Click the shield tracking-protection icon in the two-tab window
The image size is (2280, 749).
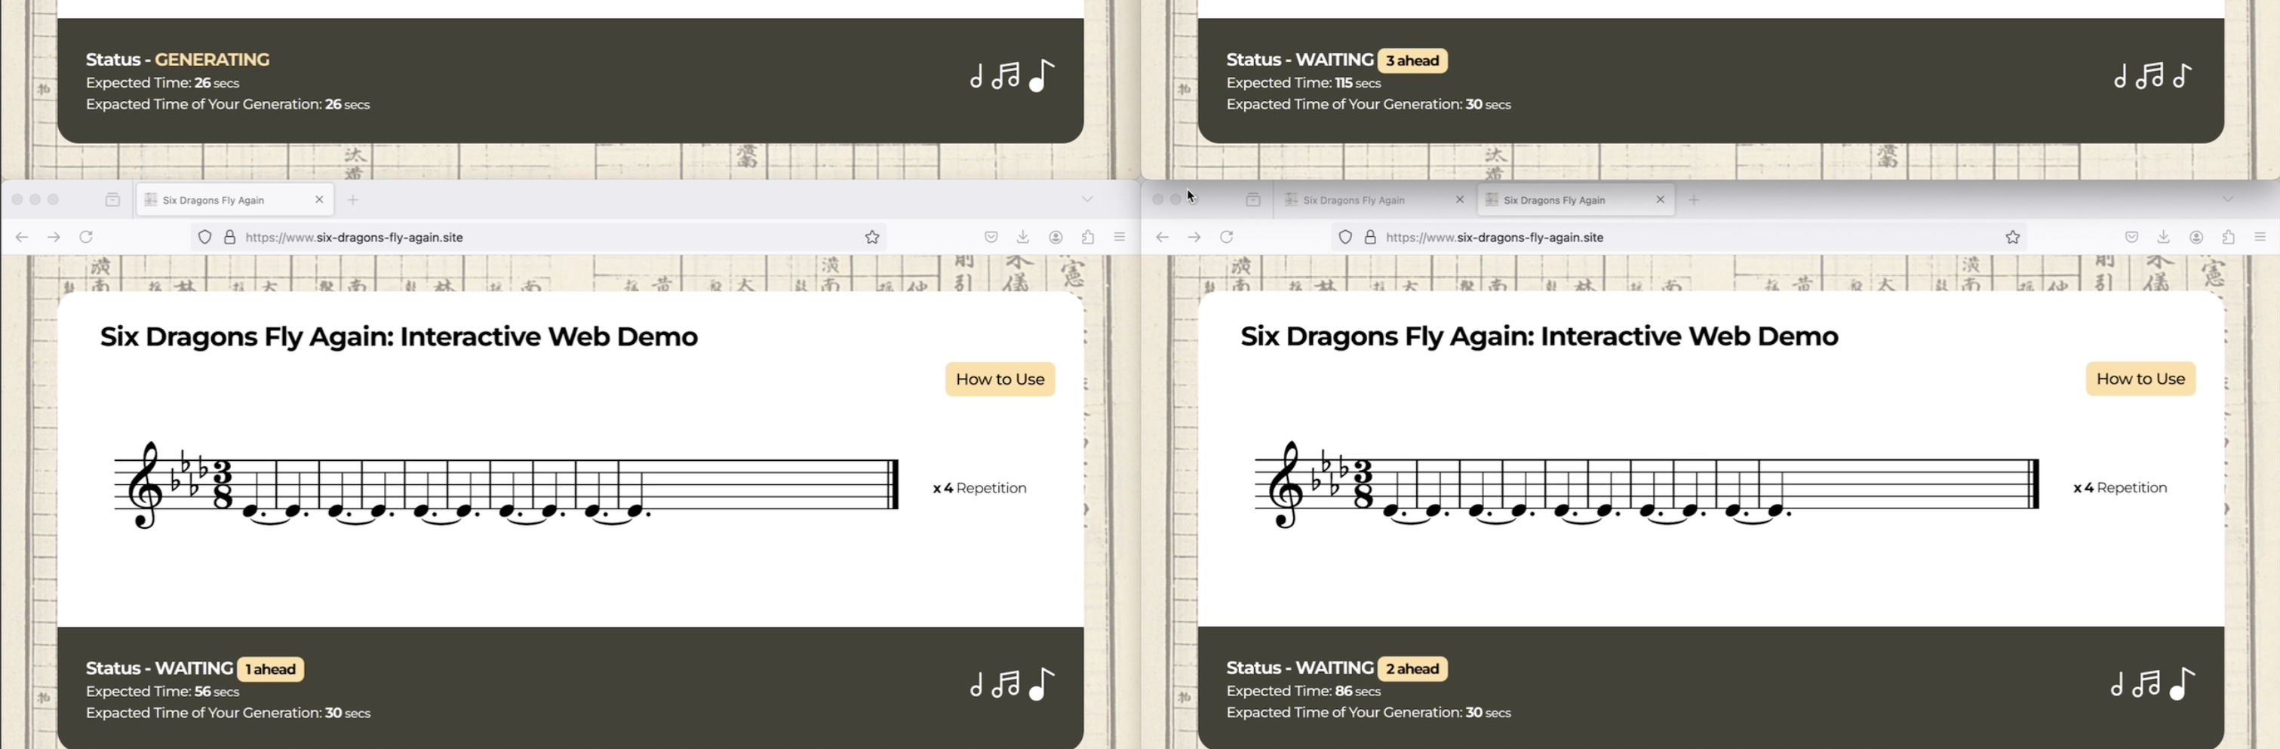click(1345, 238)
